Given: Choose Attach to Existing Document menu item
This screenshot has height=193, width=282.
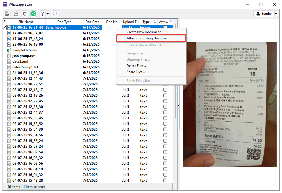Looking at the screenshot, I should coord(151,38).
